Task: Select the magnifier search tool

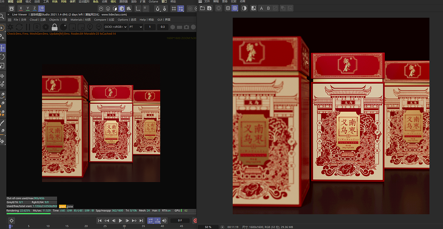Action: (x=3, y=16)
